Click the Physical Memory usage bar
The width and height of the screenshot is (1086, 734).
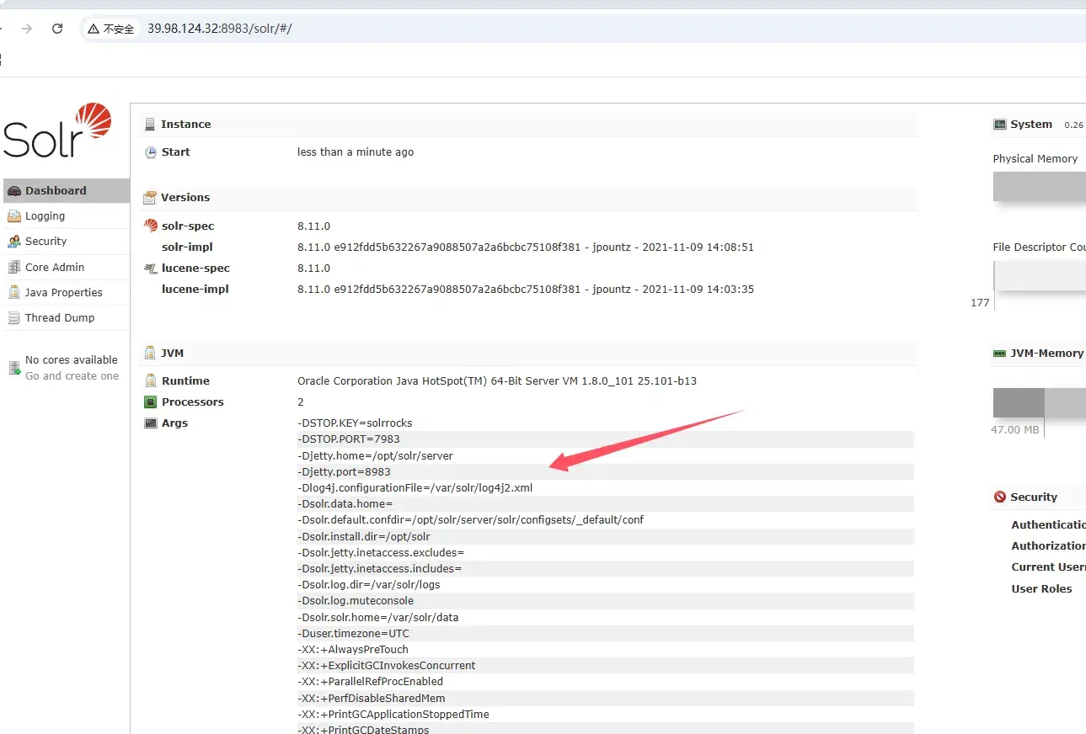pos(1039,186)
